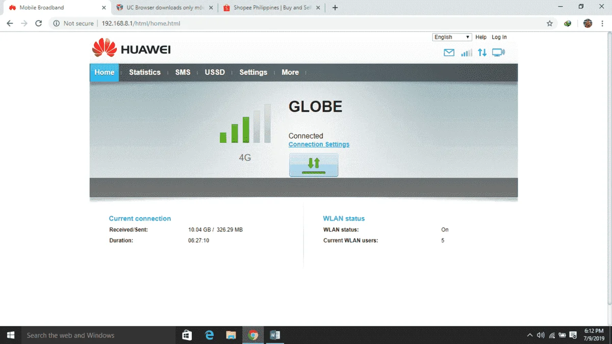The height and width of the screenshot is (344, 612).
Task: Select the Home tab
Action: 105,72
